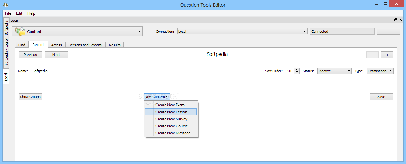Choose Create New Survey
This screenshot has height=164, width=406.
click(171, 119)
